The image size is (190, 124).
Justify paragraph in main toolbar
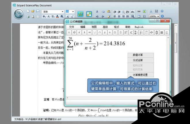click(x=128, y=16)
